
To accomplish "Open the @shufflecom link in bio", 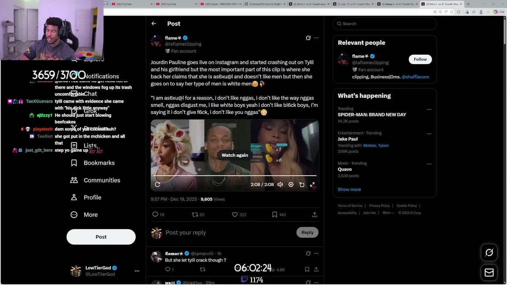I will (x=415, y=77).
